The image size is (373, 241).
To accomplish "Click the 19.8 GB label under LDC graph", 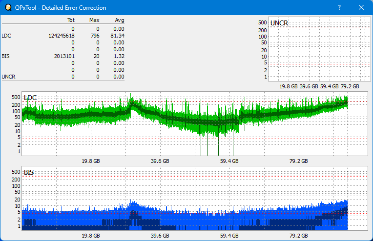I will coord(91,161).
